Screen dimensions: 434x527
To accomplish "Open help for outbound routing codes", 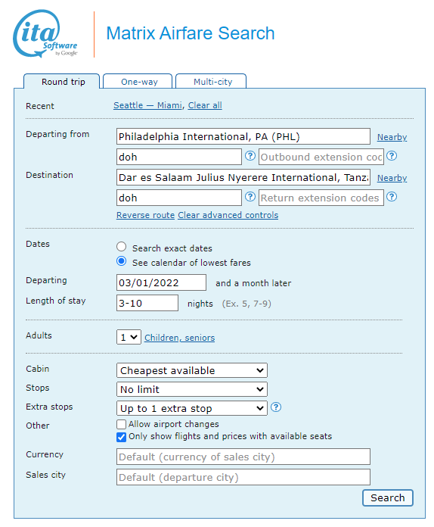I will tap(250, 156).
